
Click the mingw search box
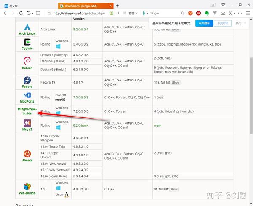[164, 13]
